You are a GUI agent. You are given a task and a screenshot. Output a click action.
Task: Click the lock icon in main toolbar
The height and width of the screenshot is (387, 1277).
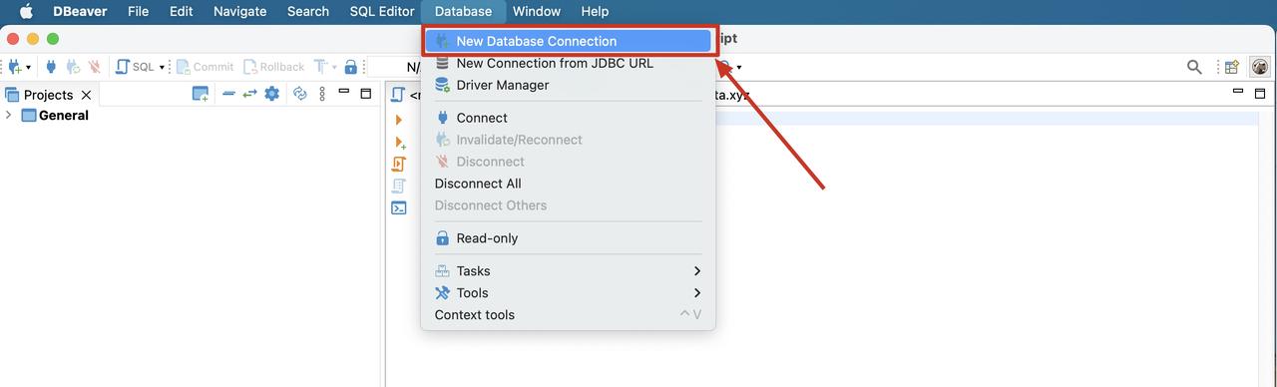[350, 67]
